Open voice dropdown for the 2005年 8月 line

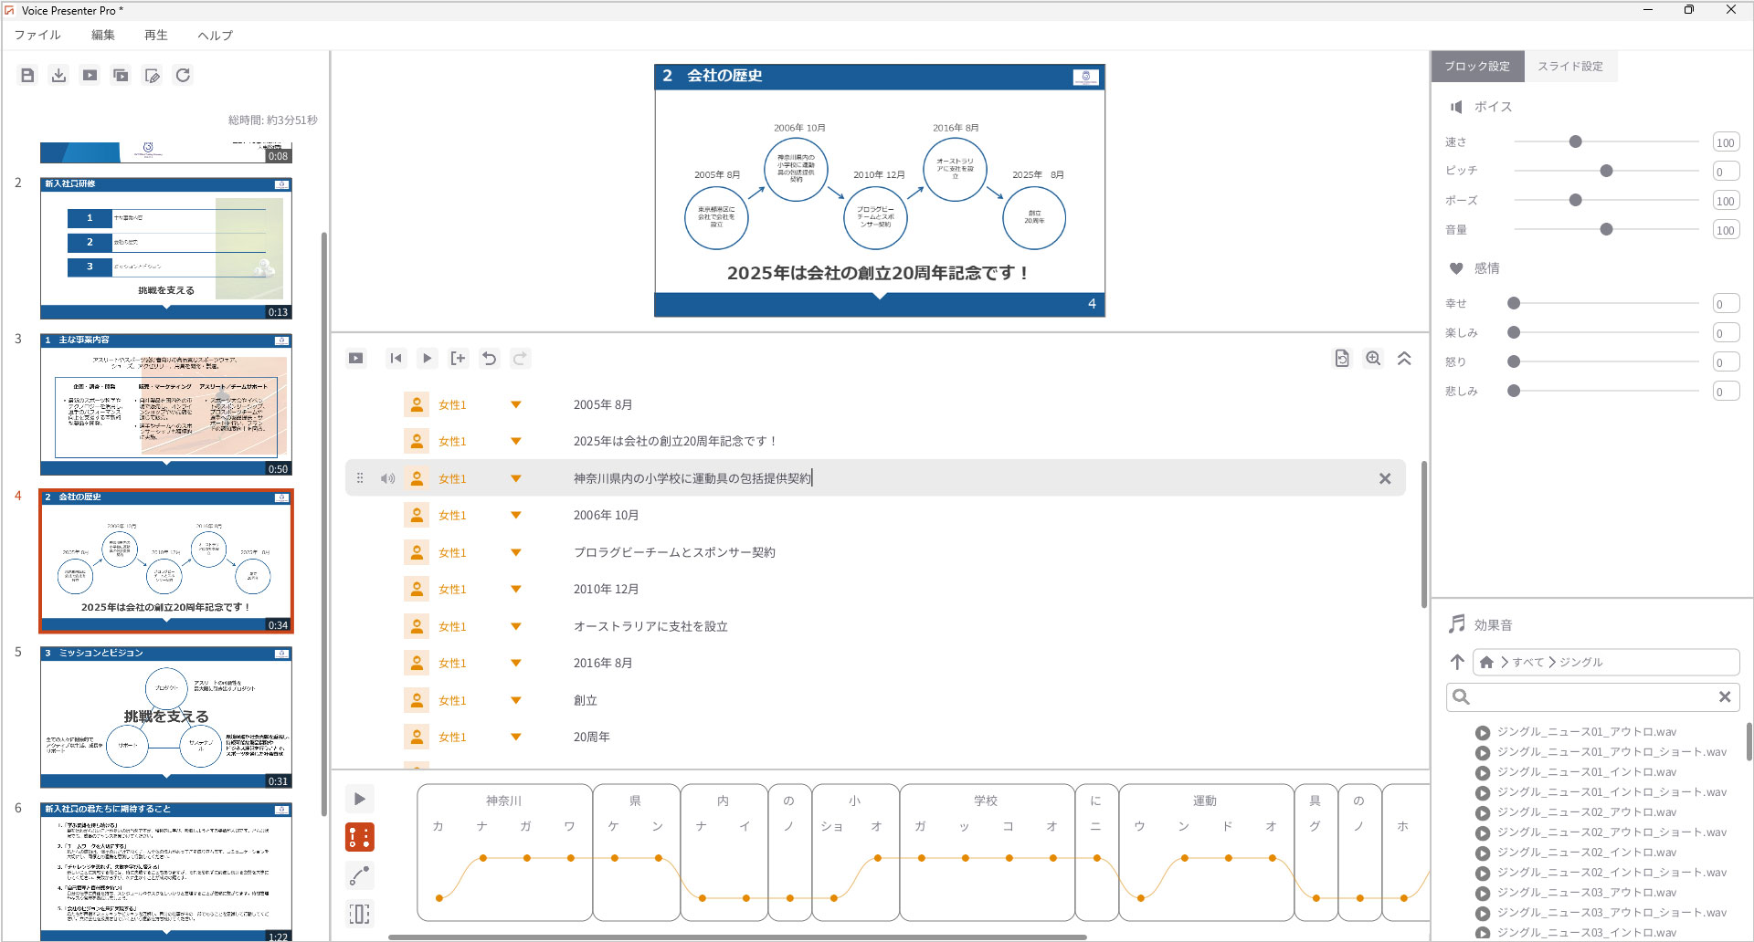pos(516,404)
